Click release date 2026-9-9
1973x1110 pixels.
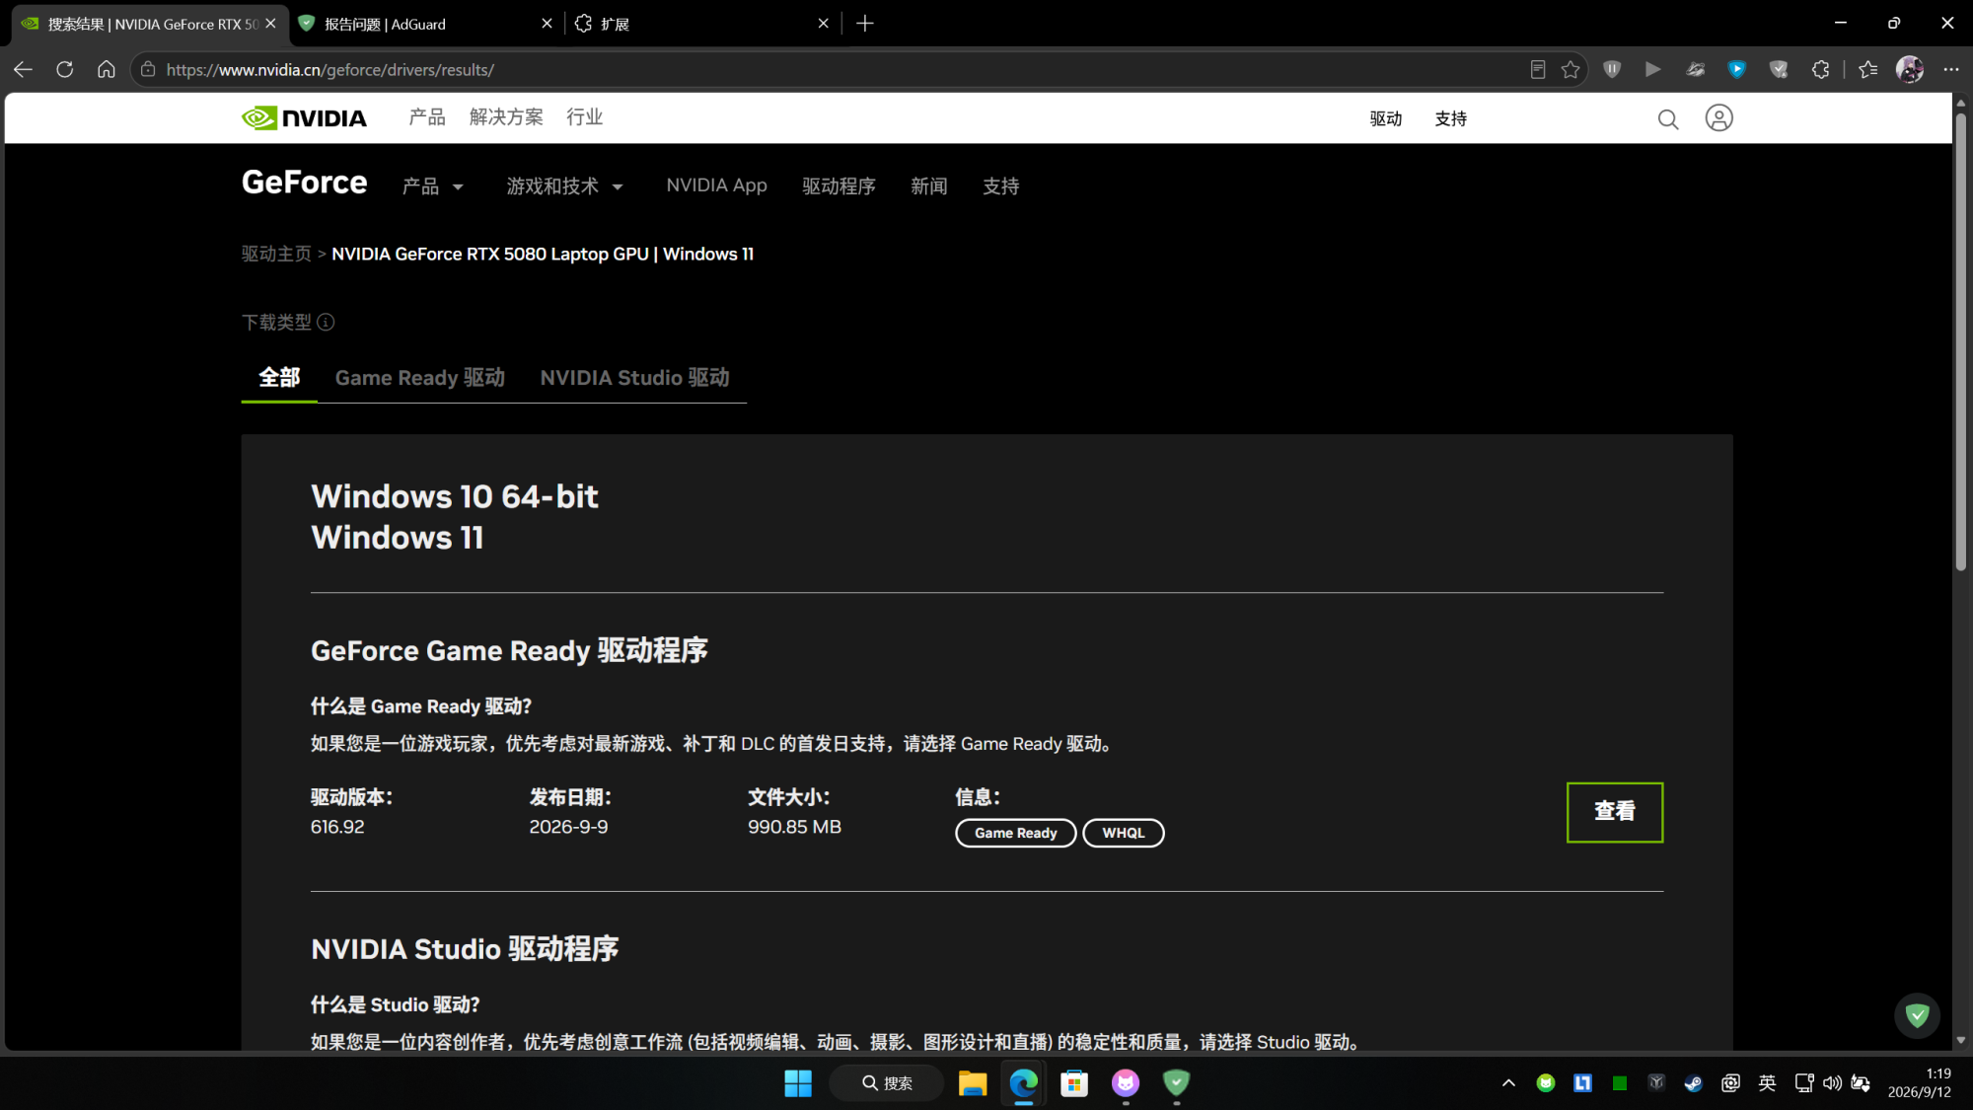click(568, 827)
